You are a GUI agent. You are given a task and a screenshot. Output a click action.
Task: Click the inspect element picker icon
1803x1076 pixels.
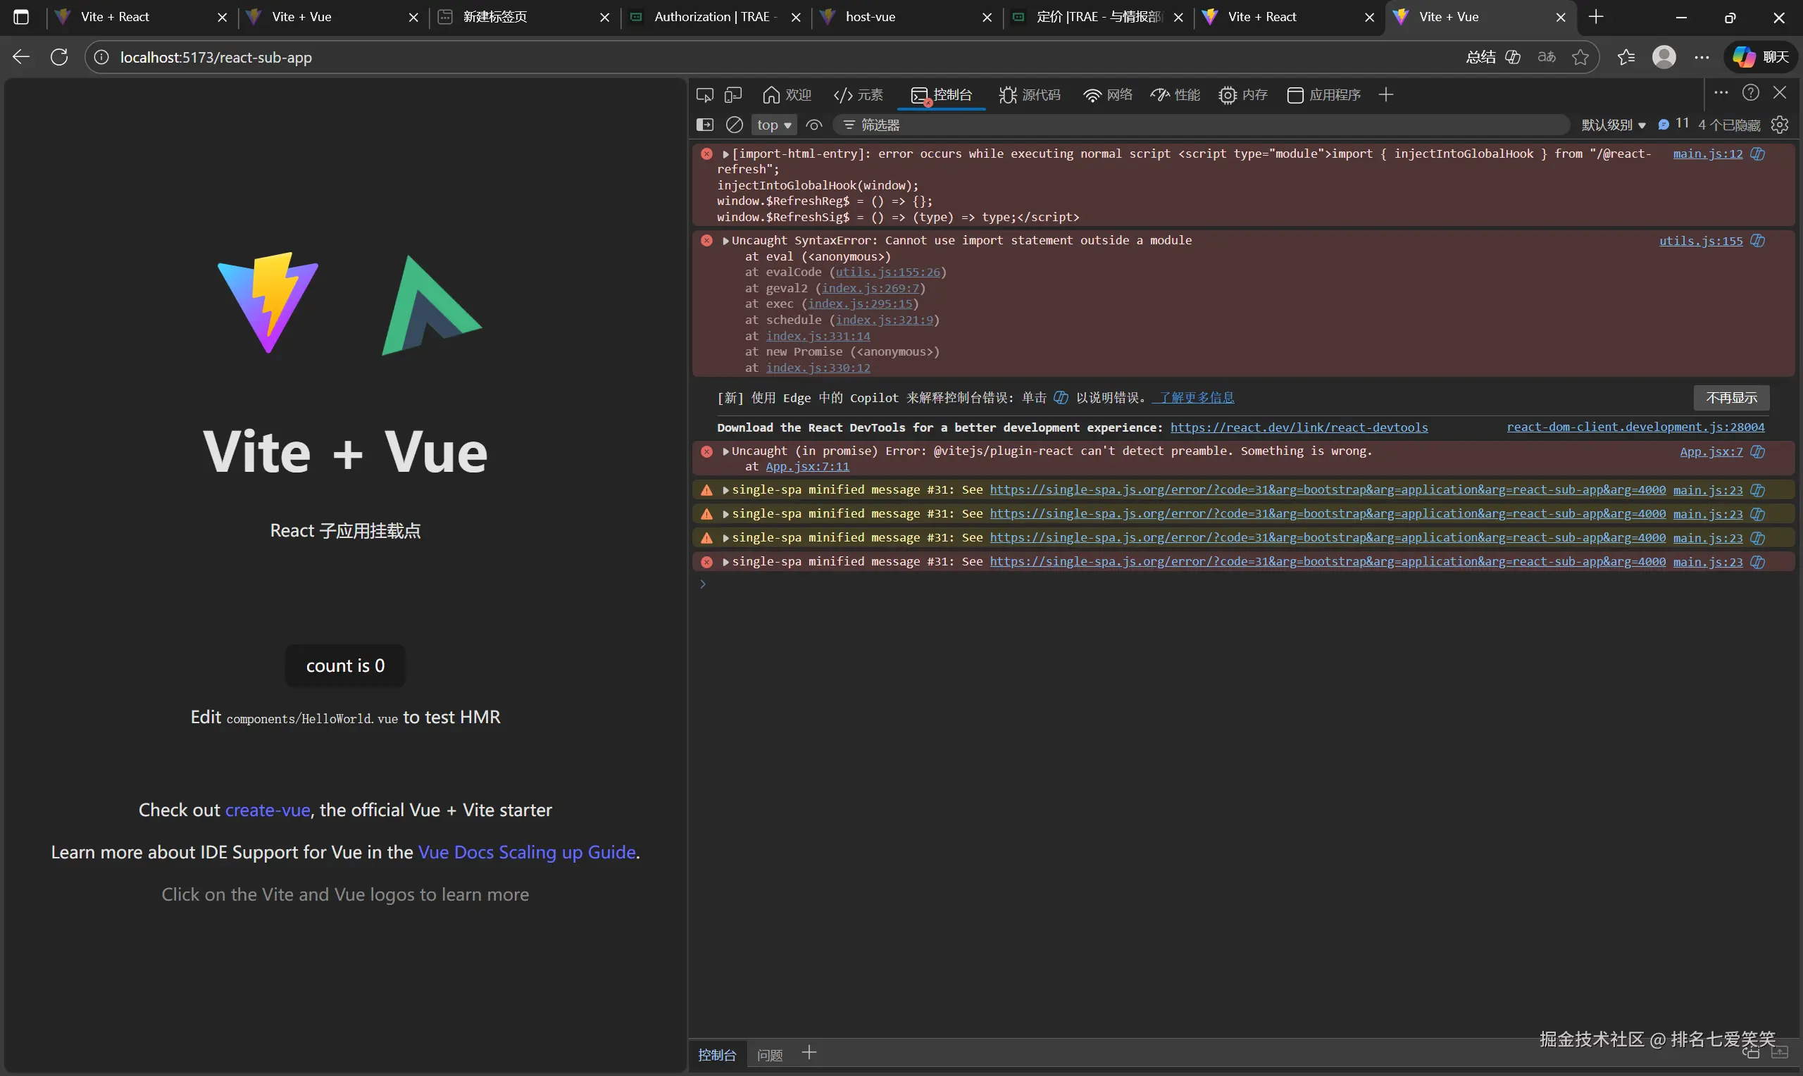click(704, 95)
